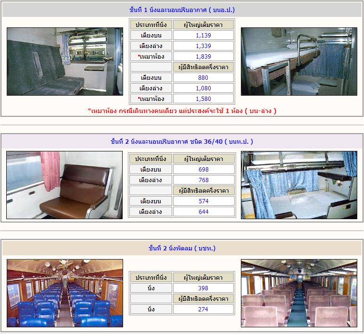
Task: Click เตียงบน label beside 880
Action: coord(151,77)
